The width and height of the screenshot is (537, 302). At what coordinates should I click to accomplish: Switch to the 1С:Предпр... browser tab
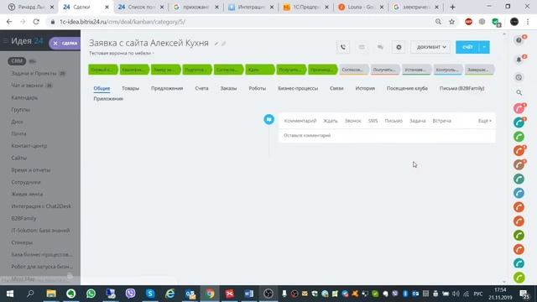(x=305, y=7)
